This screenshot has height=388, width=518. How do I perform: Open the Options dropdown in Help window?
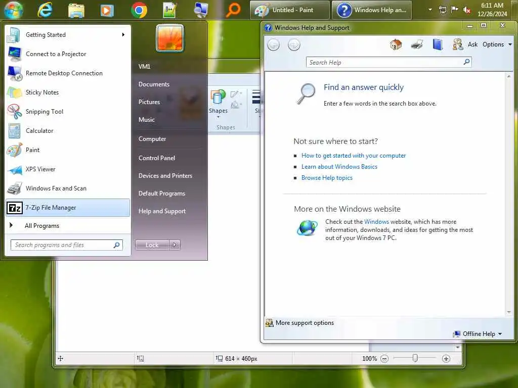tap(497, 44)
